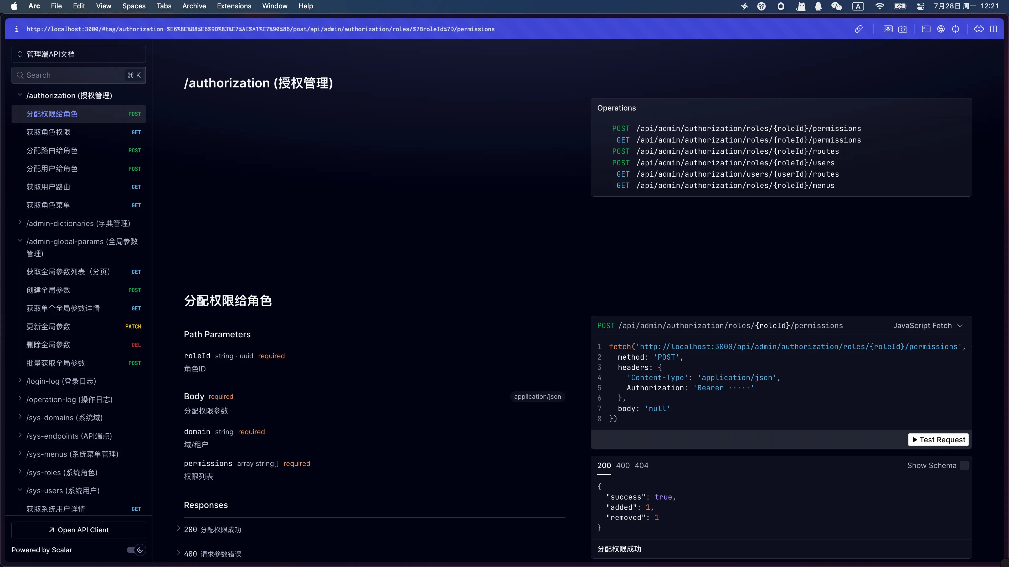Click the split view icon
Screen dimensions: 1009x567
coord(994,29)
